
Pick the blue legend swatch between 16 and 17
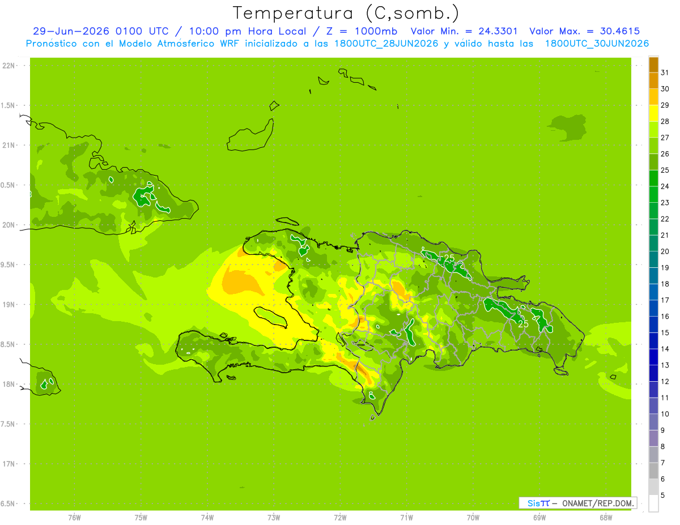pos(653,308)
